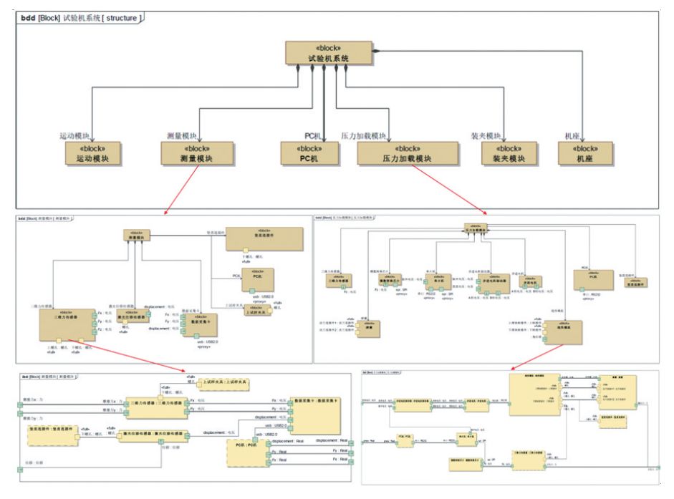Click the Fz port on 三维力传感器 block
Viewport: 674px width, 499px height.
click(x=95, y=331)
